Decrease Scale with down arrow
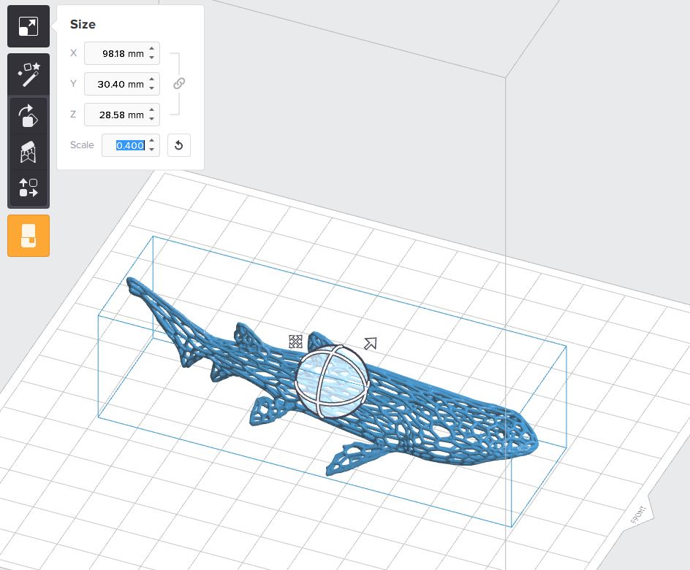690x570 pixels. point(152,150)
